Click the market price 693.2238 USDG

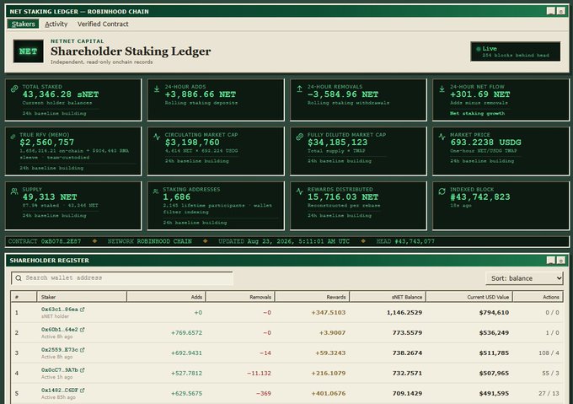point(485,143)
